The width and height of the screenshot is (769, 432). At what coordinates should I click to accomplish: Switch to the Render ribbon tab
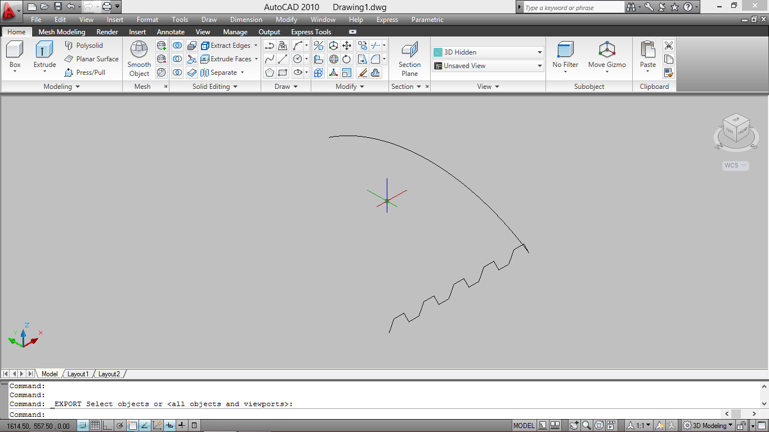pos(107,32)
